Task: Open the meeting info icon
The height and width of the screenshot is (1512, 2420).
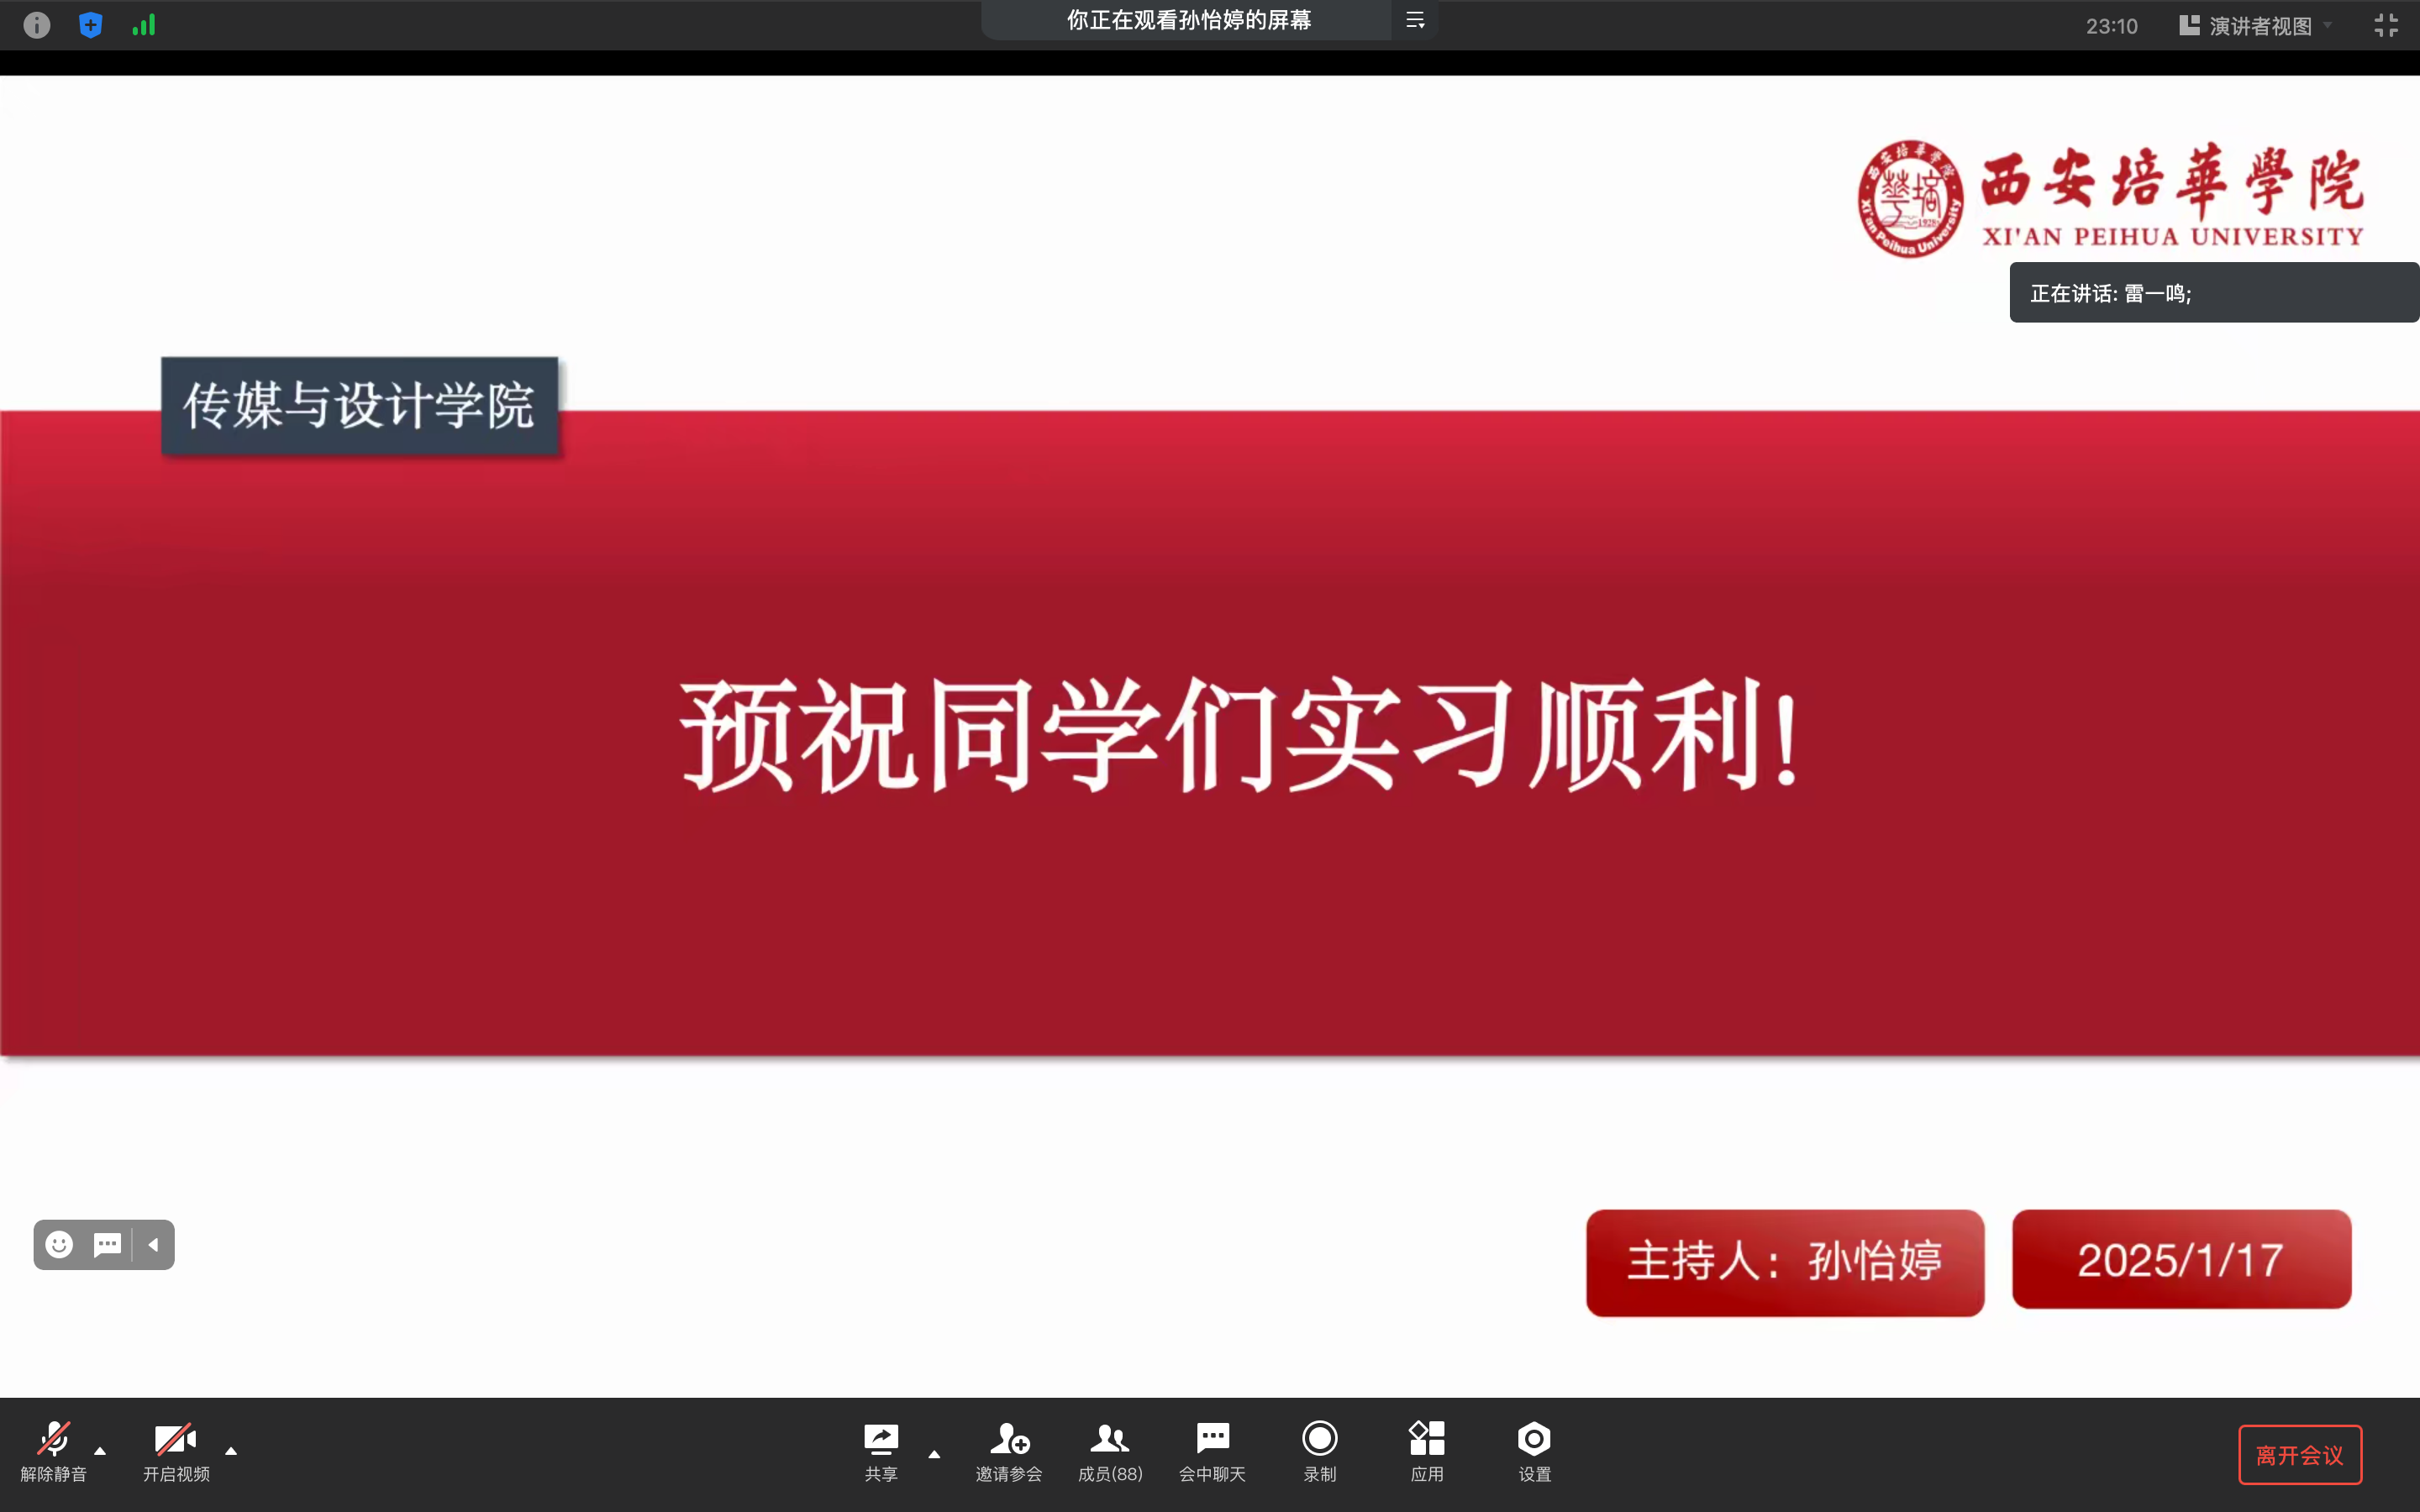Action: pyautogui.click(x=37, y=25)
